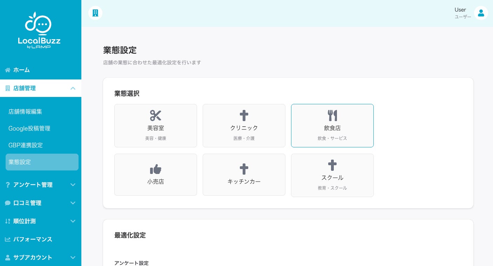Click the アンケート設定 label
The height and width of the screenshot is (266, 493).
click(131, 263)
